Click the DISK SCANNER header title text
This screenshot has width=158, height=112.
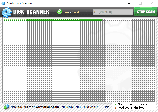(31, 12)
